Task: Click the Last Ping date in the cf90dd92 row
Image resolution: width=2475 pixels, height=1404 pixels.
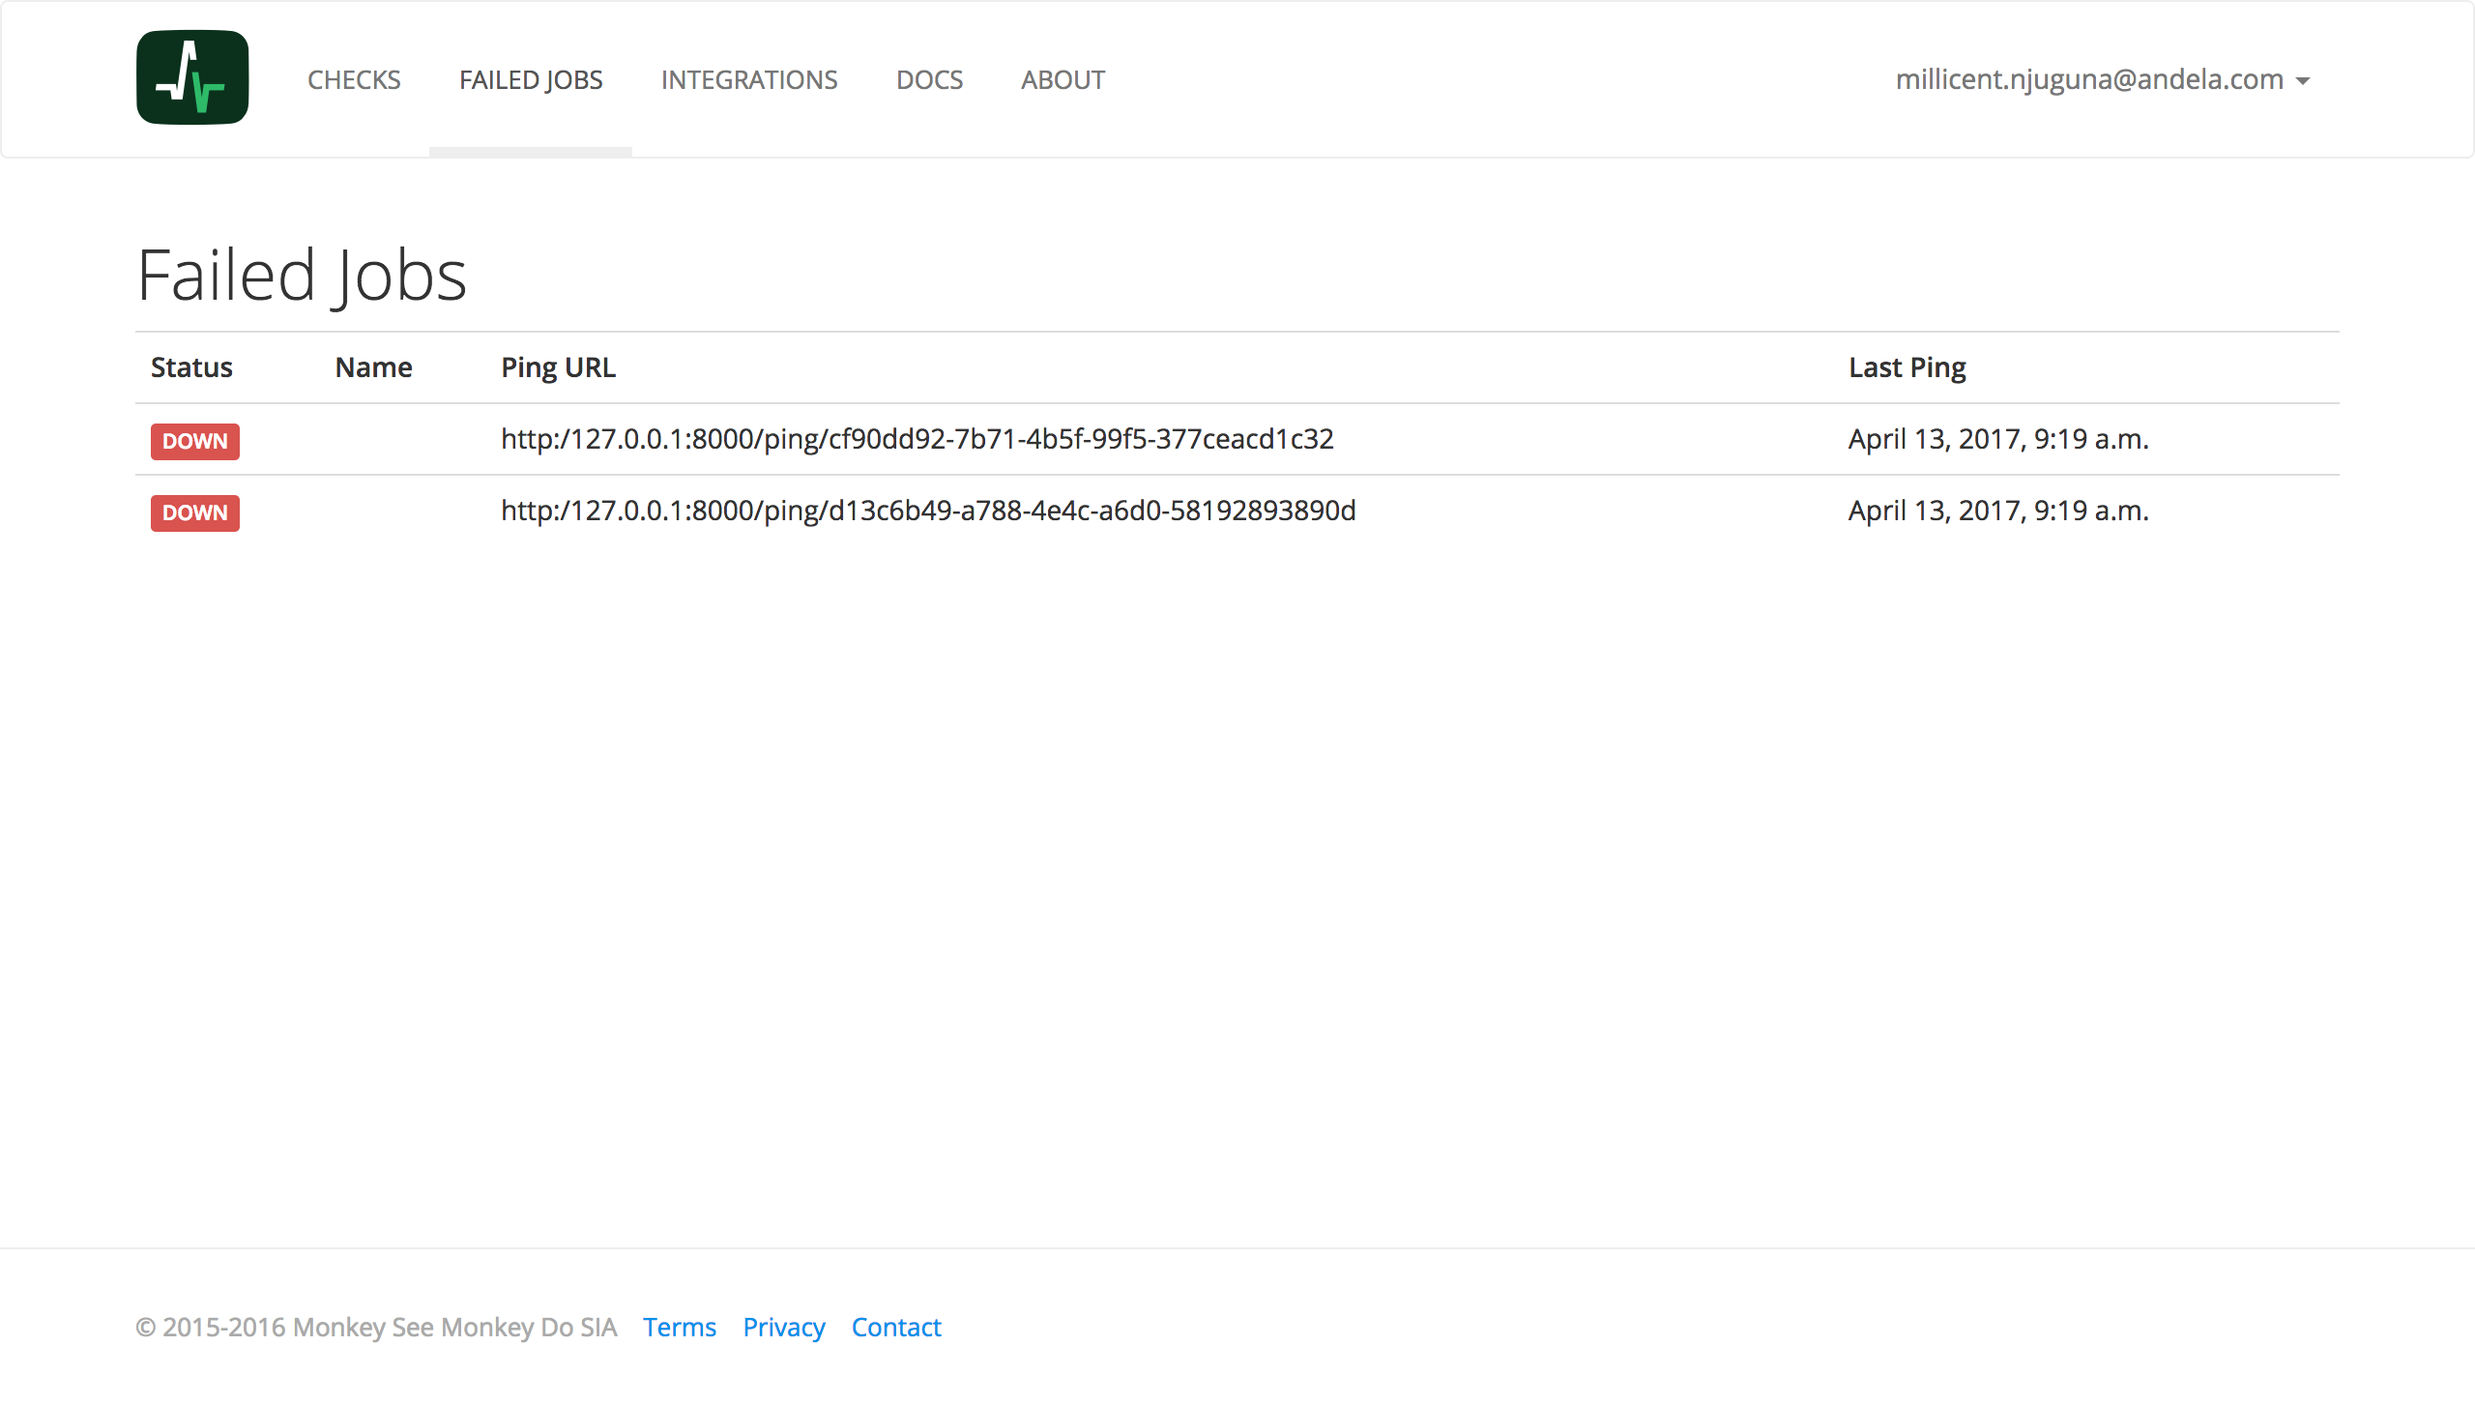Action: [1998, 439]
